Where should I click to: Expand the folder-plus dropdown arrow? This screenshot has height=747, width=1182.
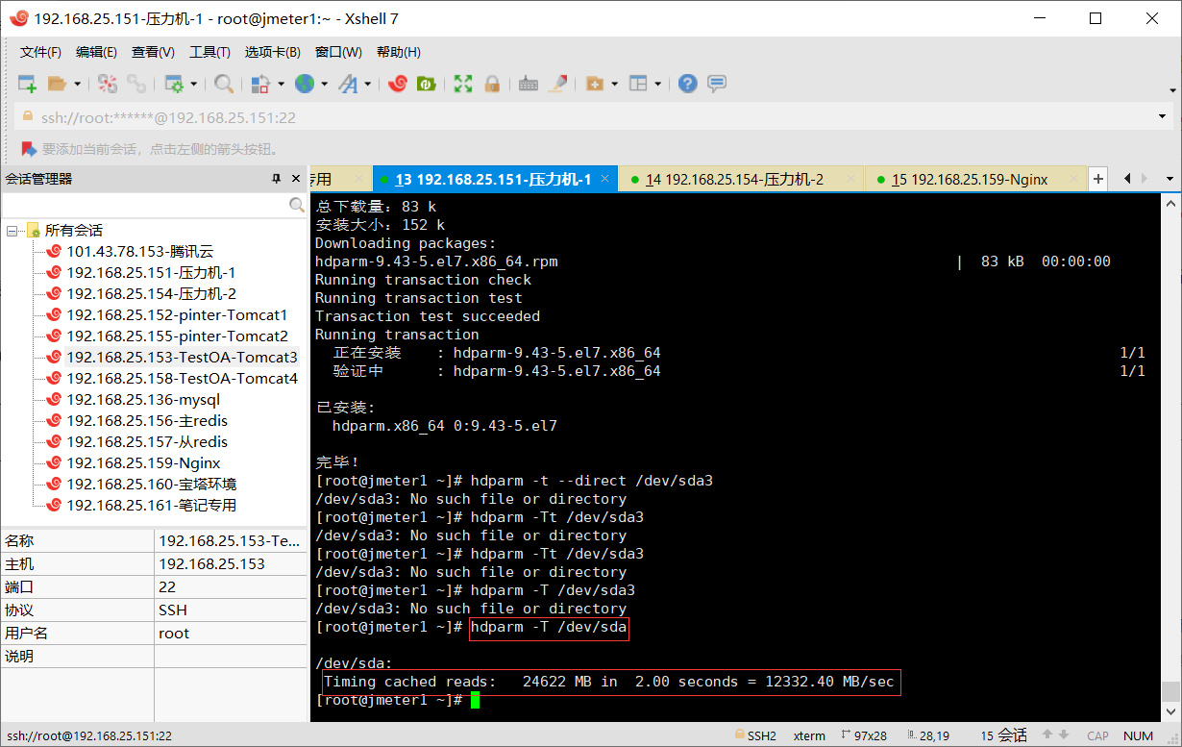614,84
